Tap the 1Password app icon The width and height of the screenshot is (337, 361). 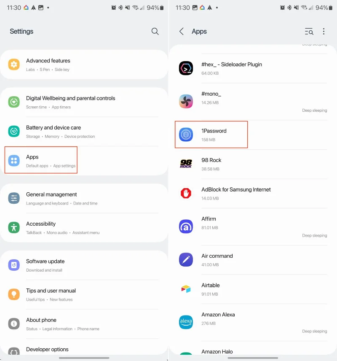click(186, 135)
